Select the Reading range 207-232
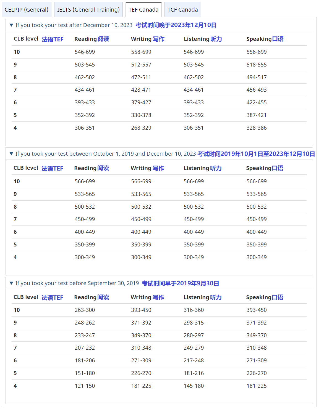 pos(85,348)
